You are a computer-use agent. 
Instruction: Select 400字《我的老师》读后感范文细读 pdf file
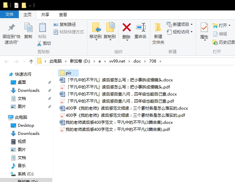coord(122,115)
